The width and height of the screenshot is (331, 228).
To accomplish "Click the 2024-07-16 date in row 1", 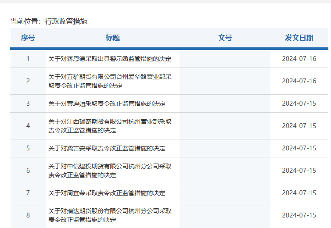I will pyautogui.click(x=299, y=59).
